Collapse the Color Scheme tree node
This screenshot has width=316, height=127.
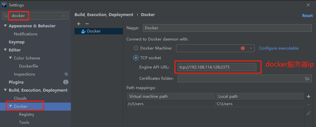pyautogui.click(x=10, y=58)
